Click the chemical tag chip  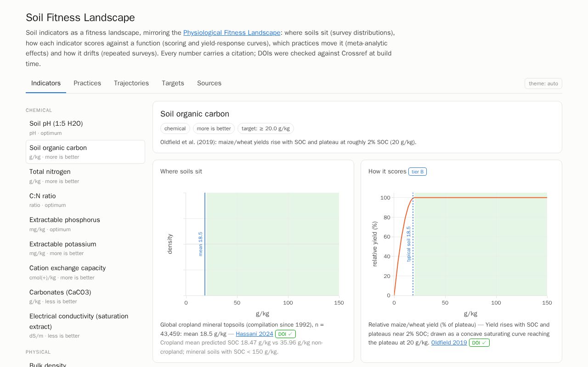click(175, 128)
